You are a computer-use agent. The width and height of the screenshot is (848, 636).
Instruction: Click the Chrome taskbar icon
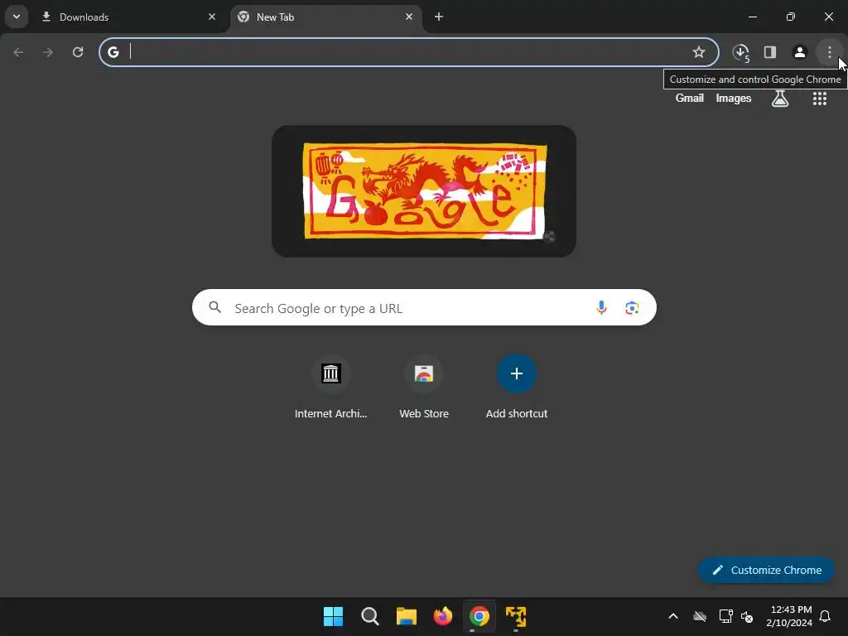click(x=479, y=616)
